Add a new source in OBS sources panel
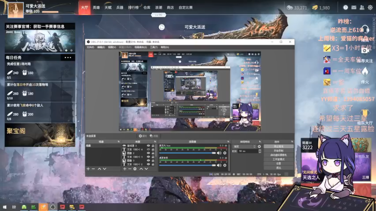Image resolution: width=376 pixels, height=211 pixels. point(125,169)
